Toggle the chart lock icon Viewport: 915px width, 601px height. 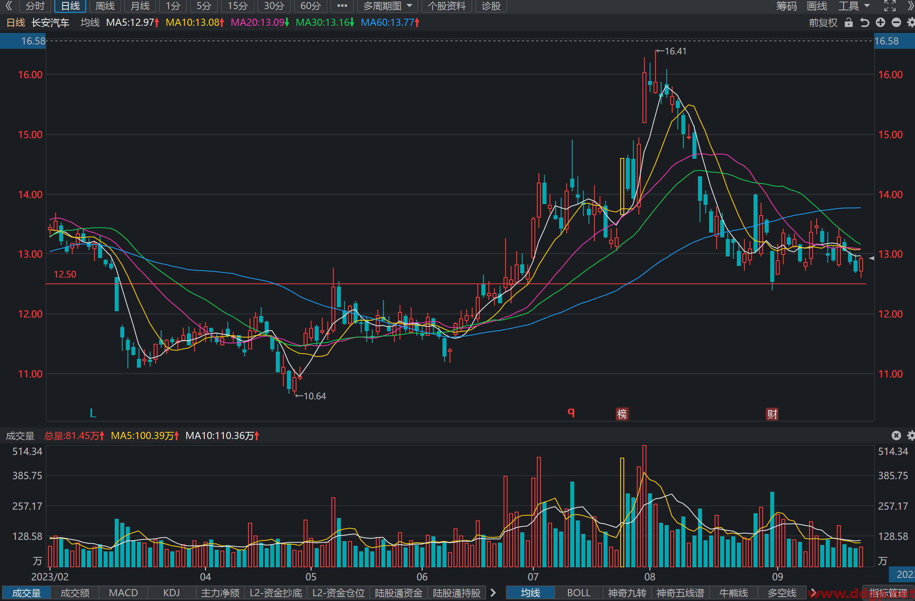(849, 23)
